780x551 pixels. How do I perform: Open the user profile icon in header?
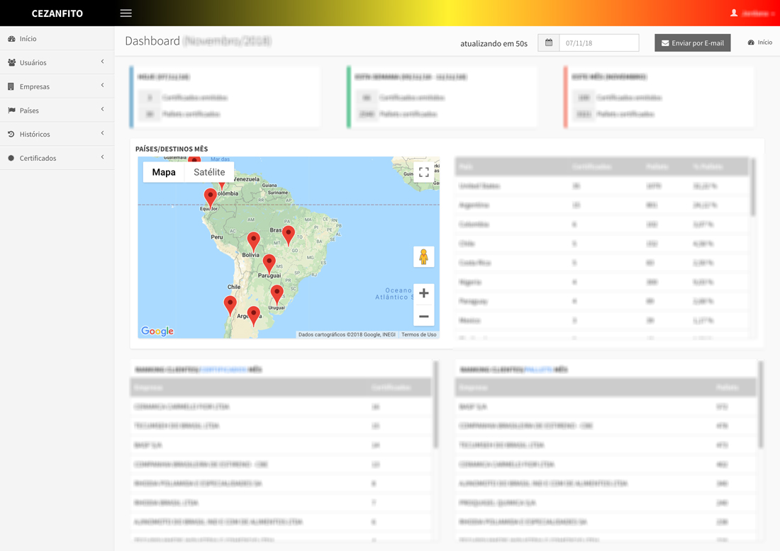click(x=734, y=13)
